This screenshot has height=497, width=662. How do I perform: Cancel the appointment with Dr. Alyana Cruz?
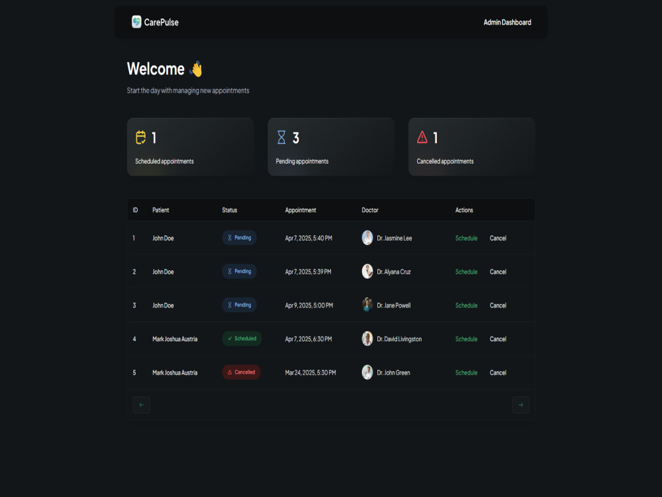[498, 272]
